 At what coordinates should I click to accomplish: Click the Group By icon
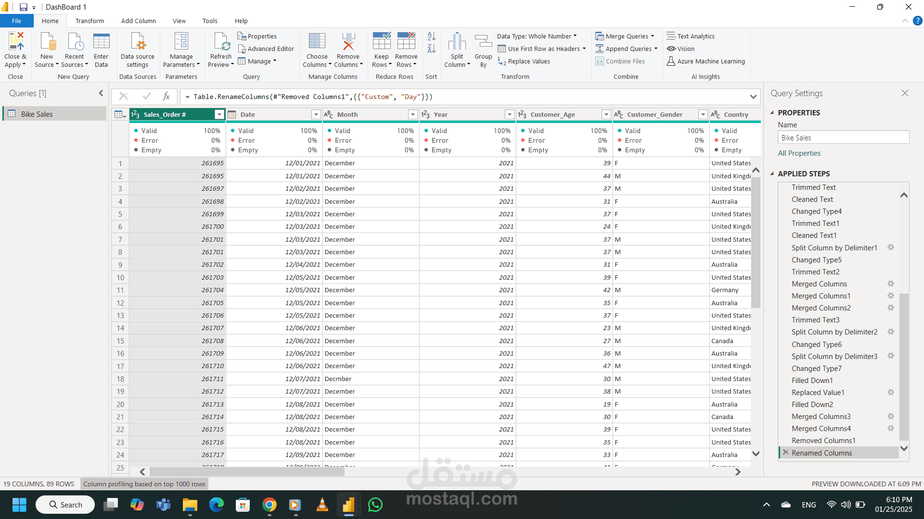483,42
